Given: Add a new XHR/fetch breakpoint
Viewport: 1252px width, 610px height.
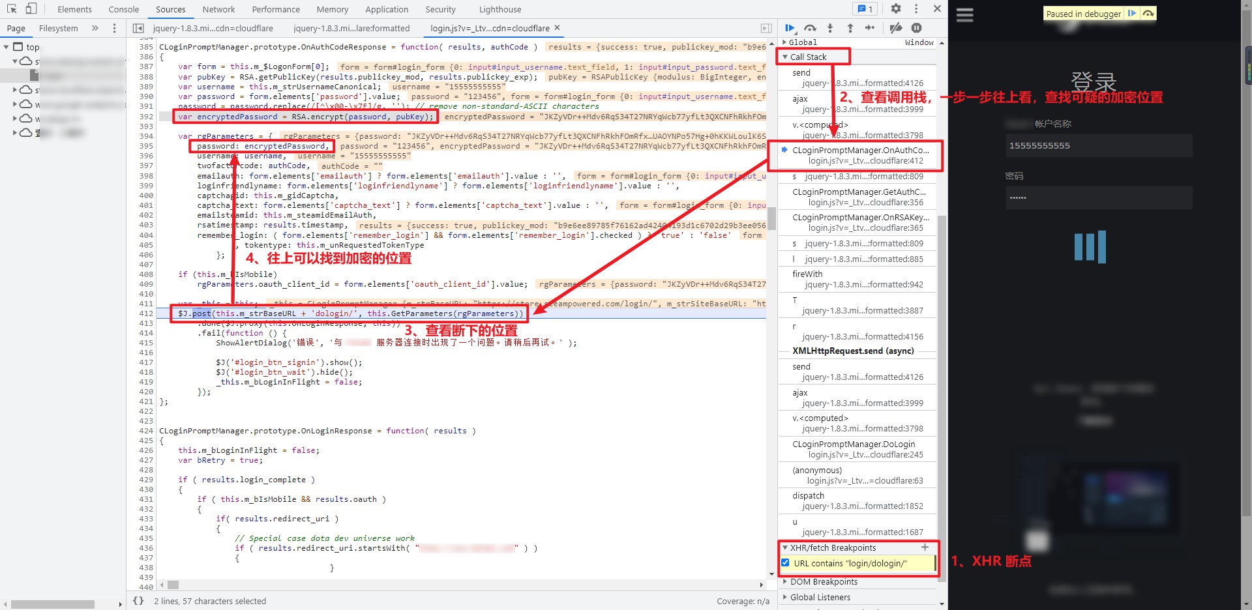Looking at the screenshot, I should (925, 547).
